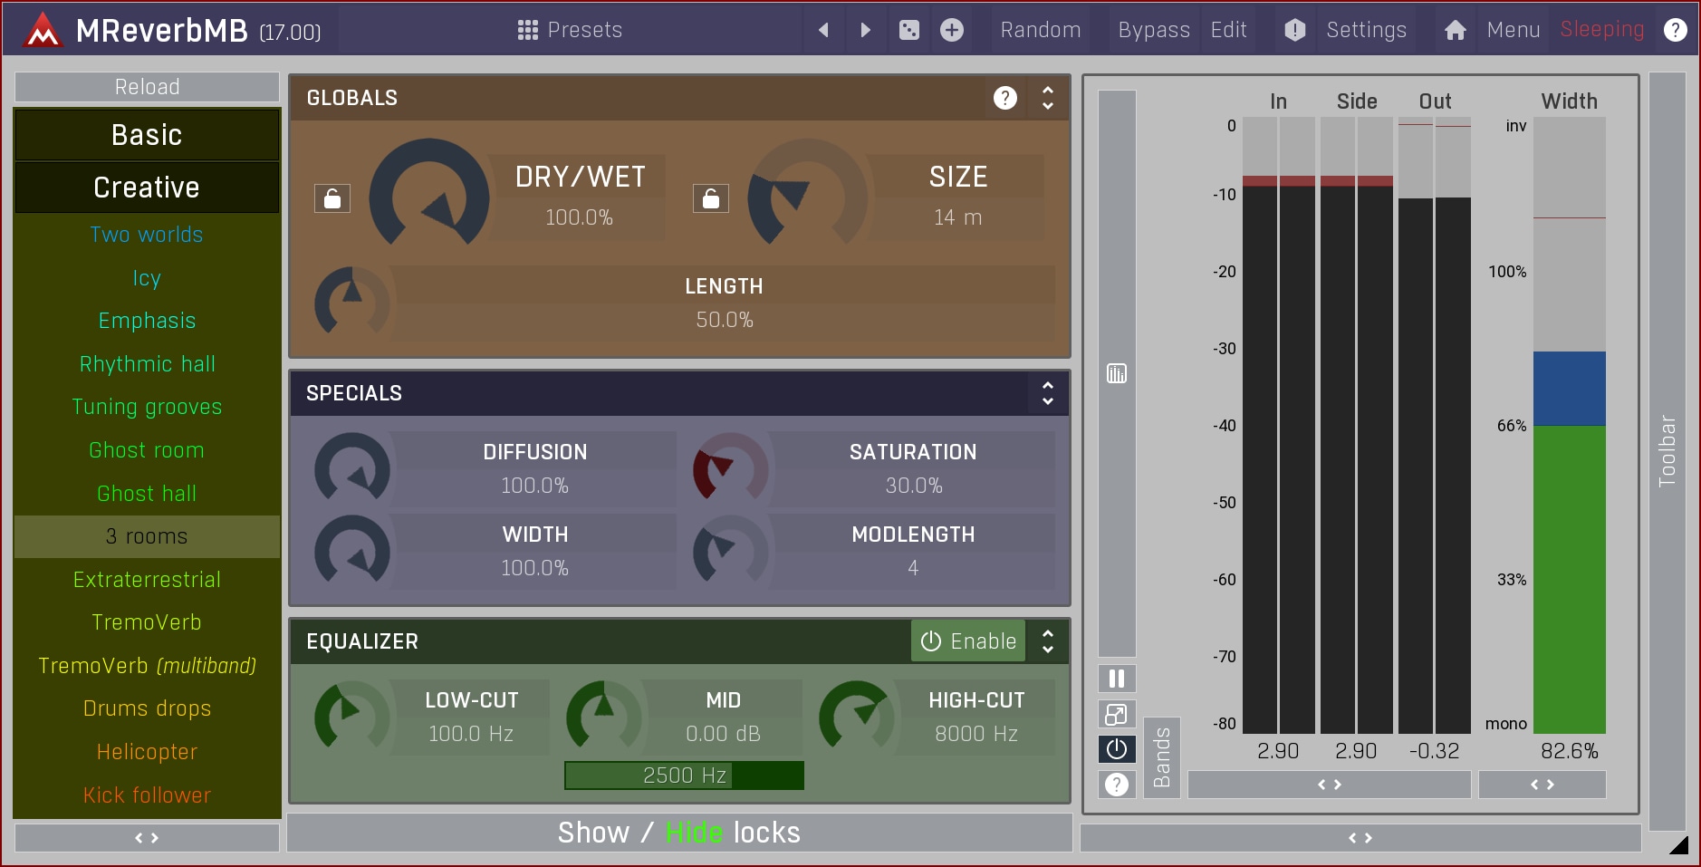Click the add preset plus icon
This screenshot has height=867, width=1701.
pos(951,30)
